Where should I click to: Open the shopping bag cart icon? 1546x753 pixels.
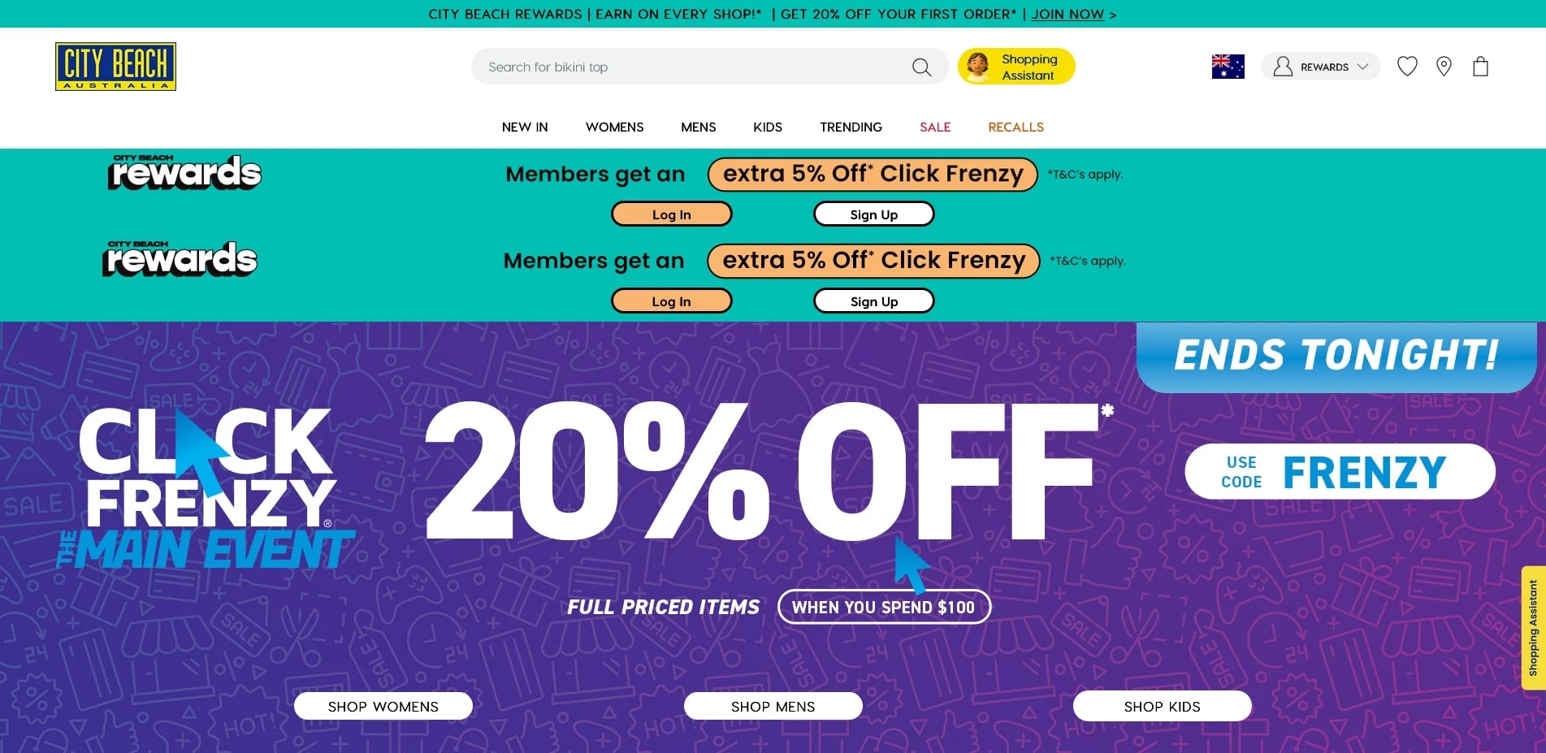tap(1481, 66)
